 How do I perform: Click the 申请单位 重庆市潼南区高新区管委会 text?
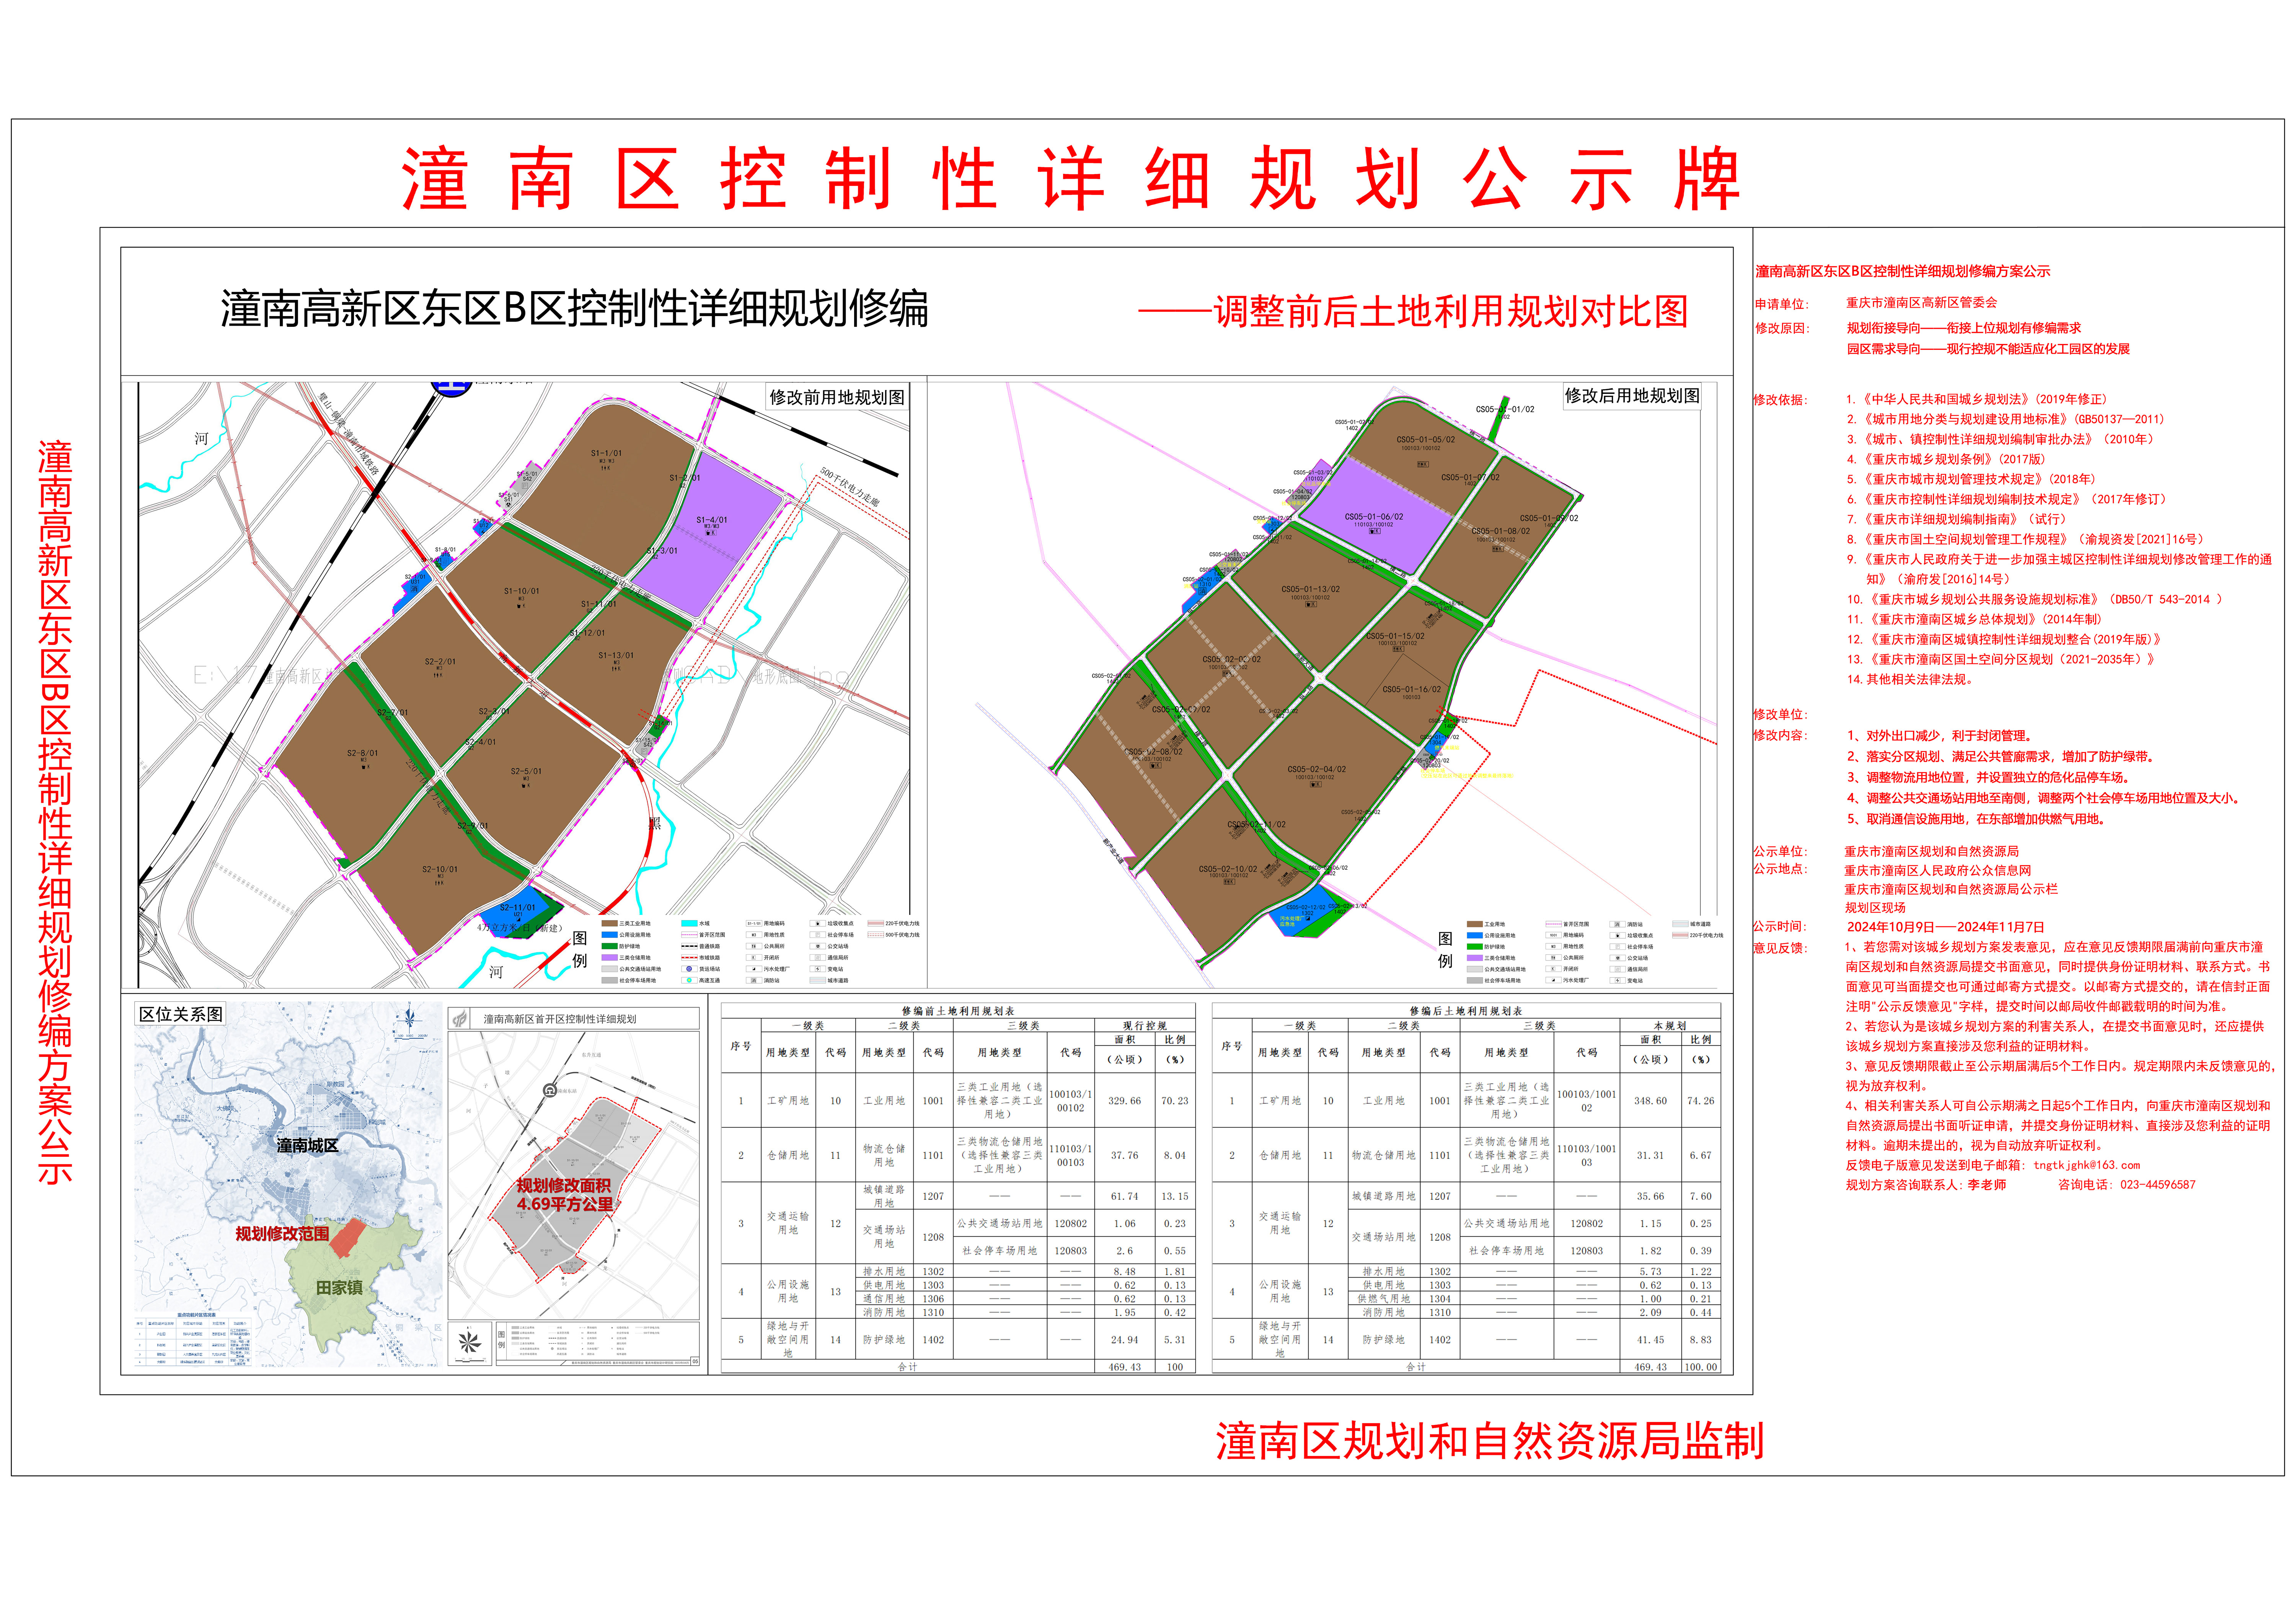click(1876, 303)
